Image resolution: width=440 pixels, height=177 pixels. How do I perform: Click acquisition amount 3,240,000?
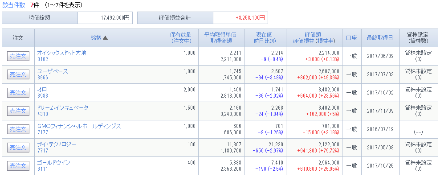point(231,114)
